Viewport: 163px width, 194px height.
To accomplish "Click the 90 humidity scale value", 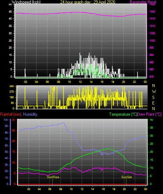I will coord(6,126).
